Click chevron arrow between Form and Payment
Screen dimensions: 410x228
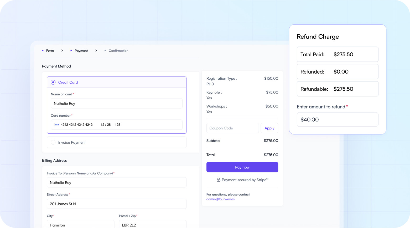(x=62, y=51)
